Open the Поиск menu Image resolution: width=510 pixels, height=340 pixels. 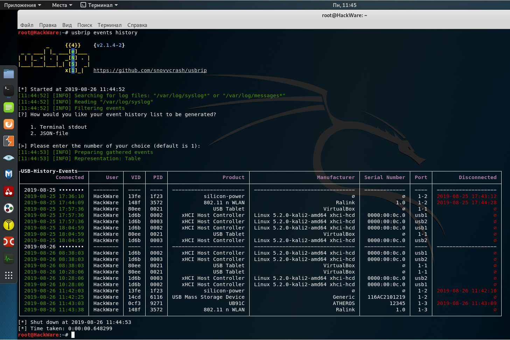85,25
